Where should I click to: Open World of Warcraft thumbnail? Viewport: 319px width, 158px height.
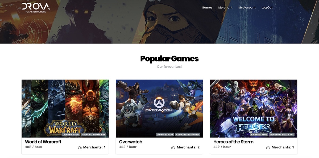click(x=65, y=108)
